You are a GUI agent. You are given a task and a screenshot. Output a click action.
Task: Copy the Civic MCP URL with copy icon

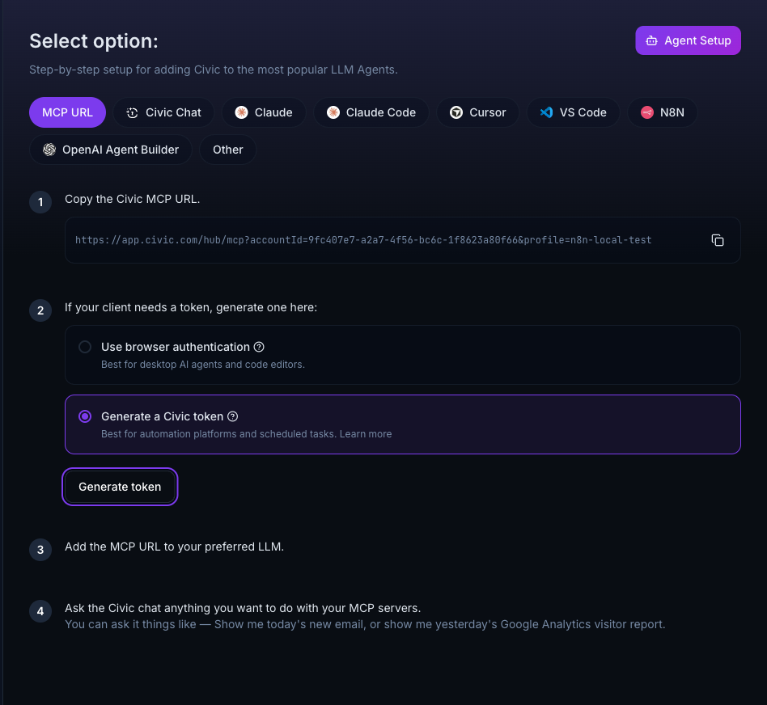pyautogui.click(x=717, y=240)
